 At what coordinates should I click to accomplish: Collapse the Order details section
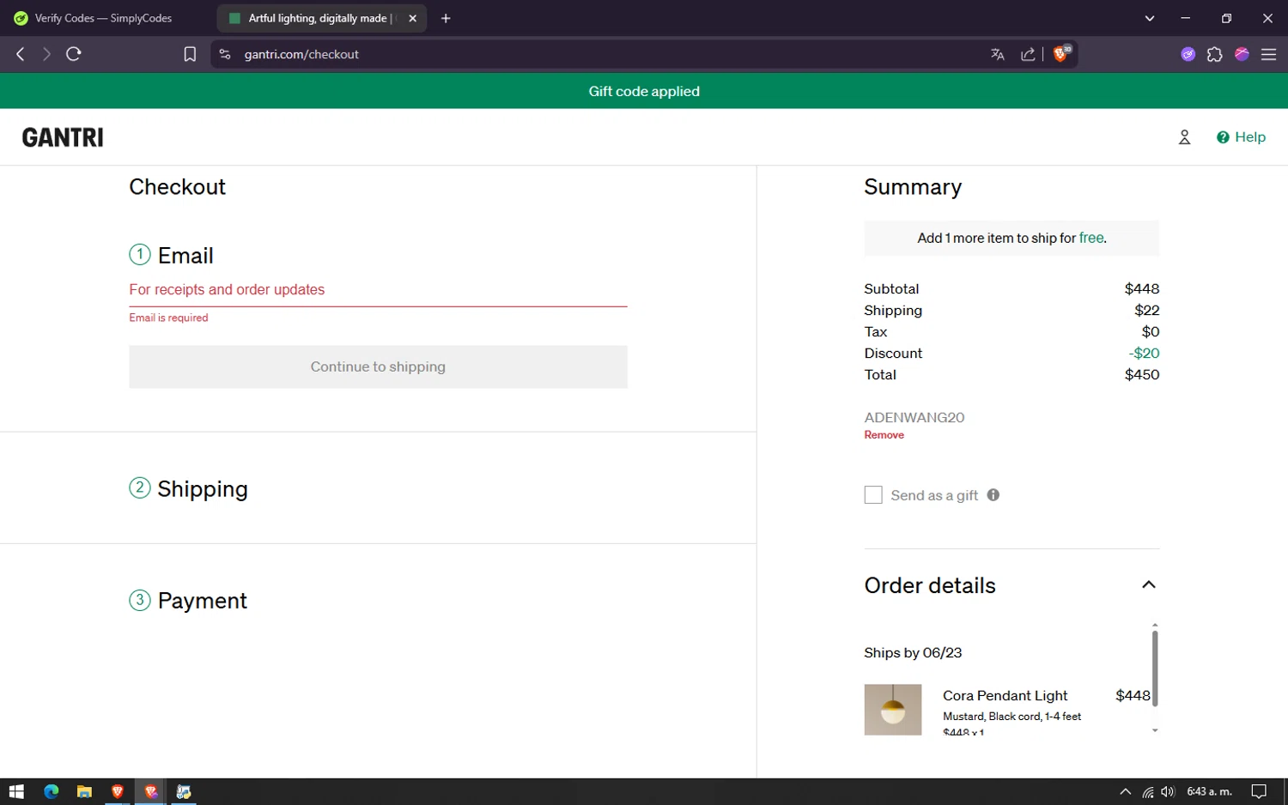click(1149, 584)
